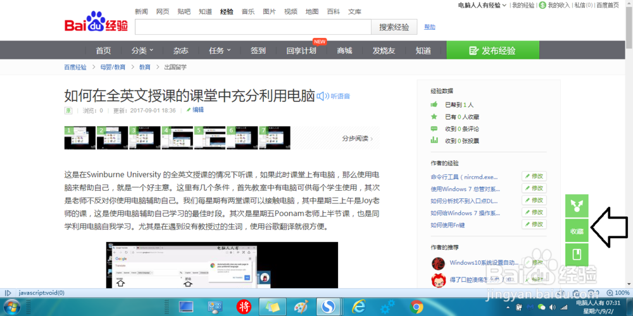
Task: Click the bar chart votes icon
Action: pos(434,141)
